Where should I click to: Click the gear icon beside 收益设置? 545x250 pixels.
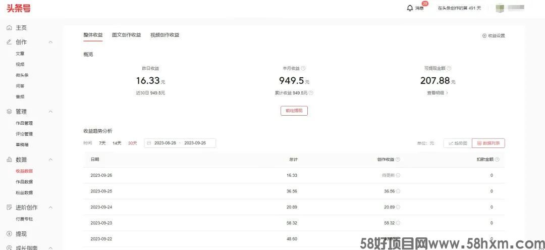tap(484, 35)
